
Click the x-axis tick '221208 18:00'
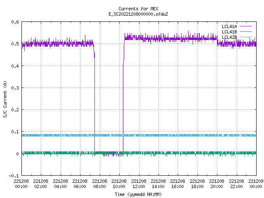tap(197, 184)
